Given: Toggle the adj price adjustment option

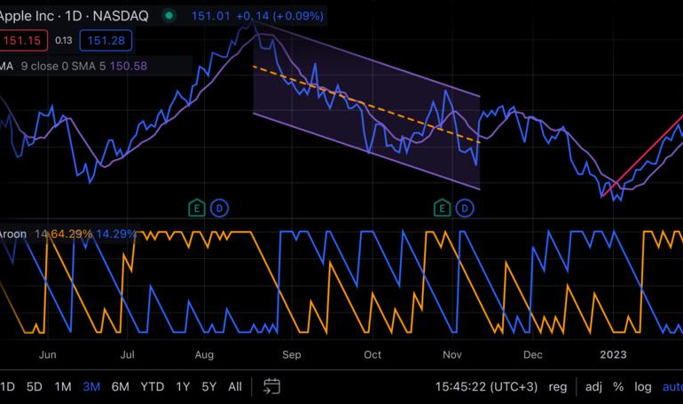Looking at the screenshot, I should [593, 386].
